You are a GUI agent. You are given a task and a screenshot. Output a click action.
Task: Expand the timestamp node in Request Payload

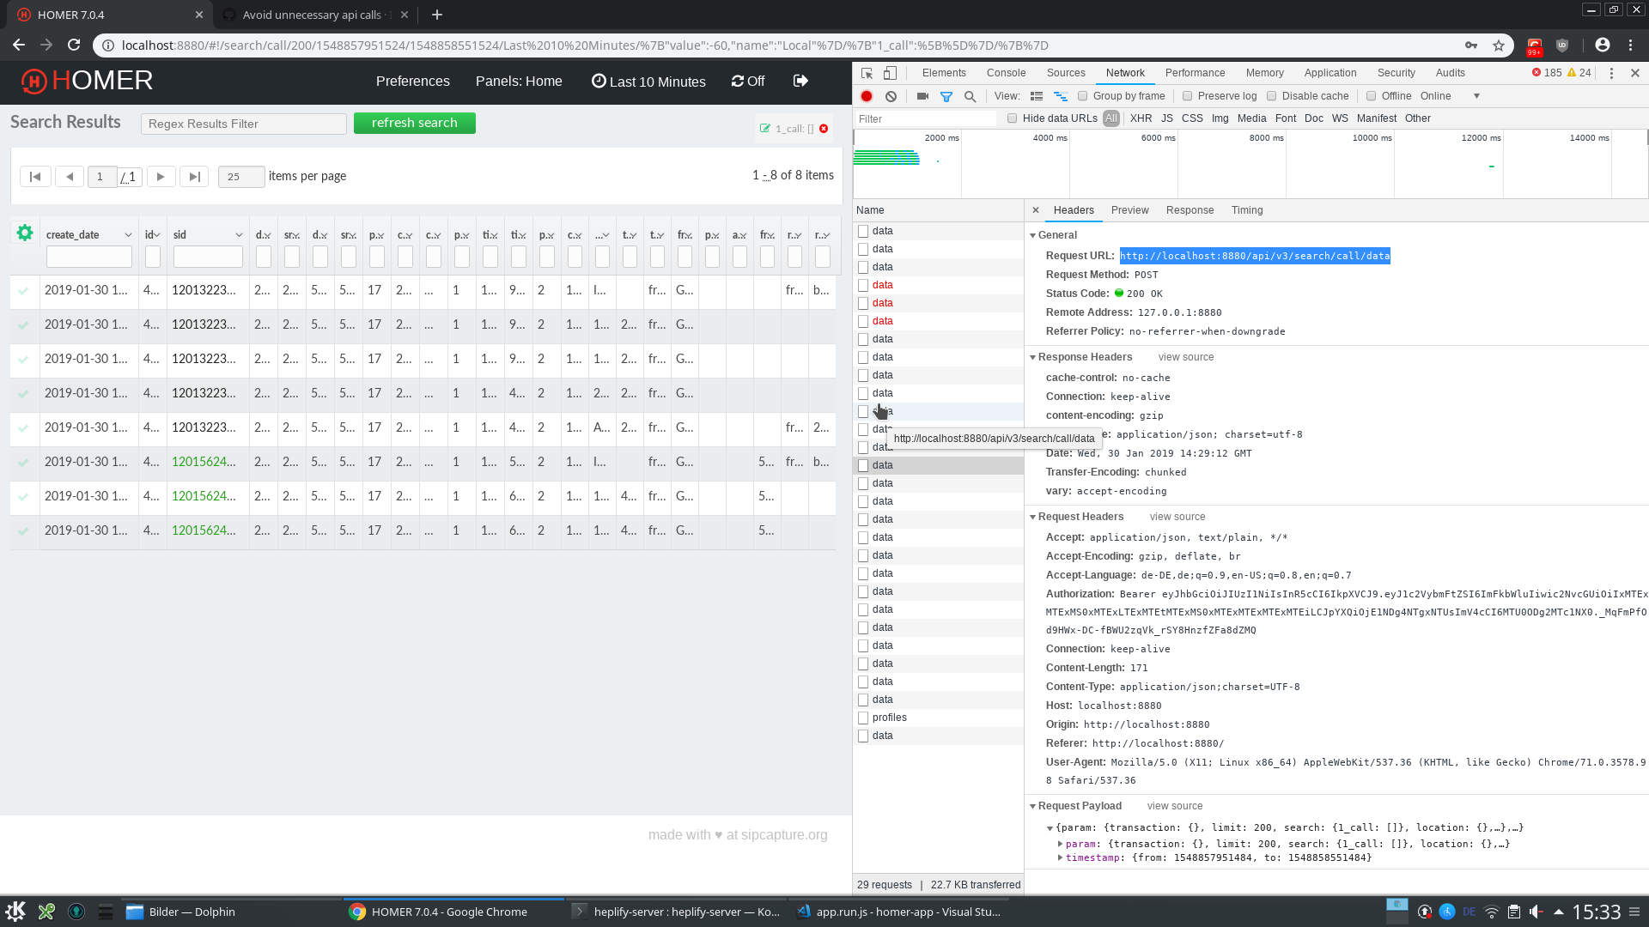click(1061, 857)
